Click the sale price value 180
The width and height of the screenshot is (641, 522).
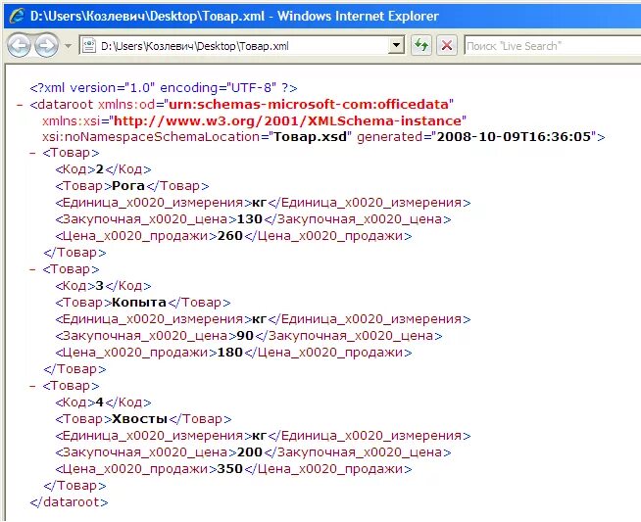[230, 353]
